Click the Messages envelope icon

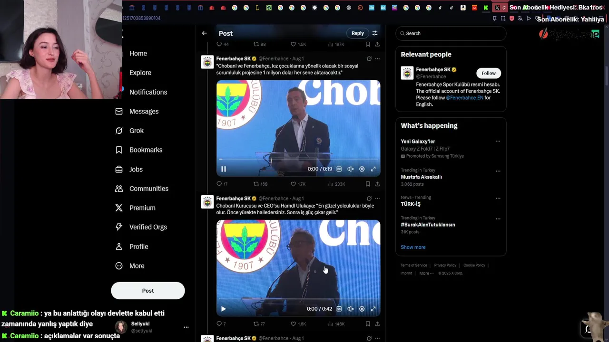pyautogui.click(x=119, y=111)
